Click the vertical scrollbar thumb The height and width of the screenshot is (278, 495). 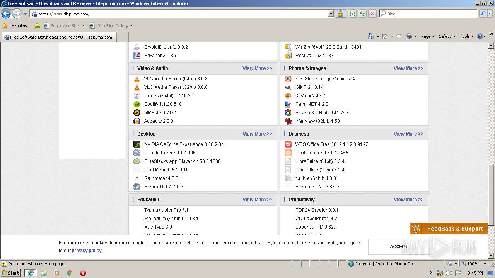[491, 195]
